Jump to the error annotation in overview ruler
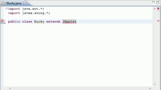The width and height of the screenshot is (161, 90). [x=158, y=21]
